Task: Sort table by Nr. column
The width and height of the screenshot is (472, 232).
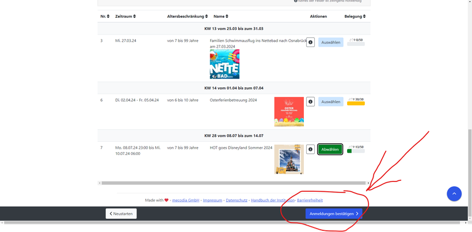Action: [105, 17]
